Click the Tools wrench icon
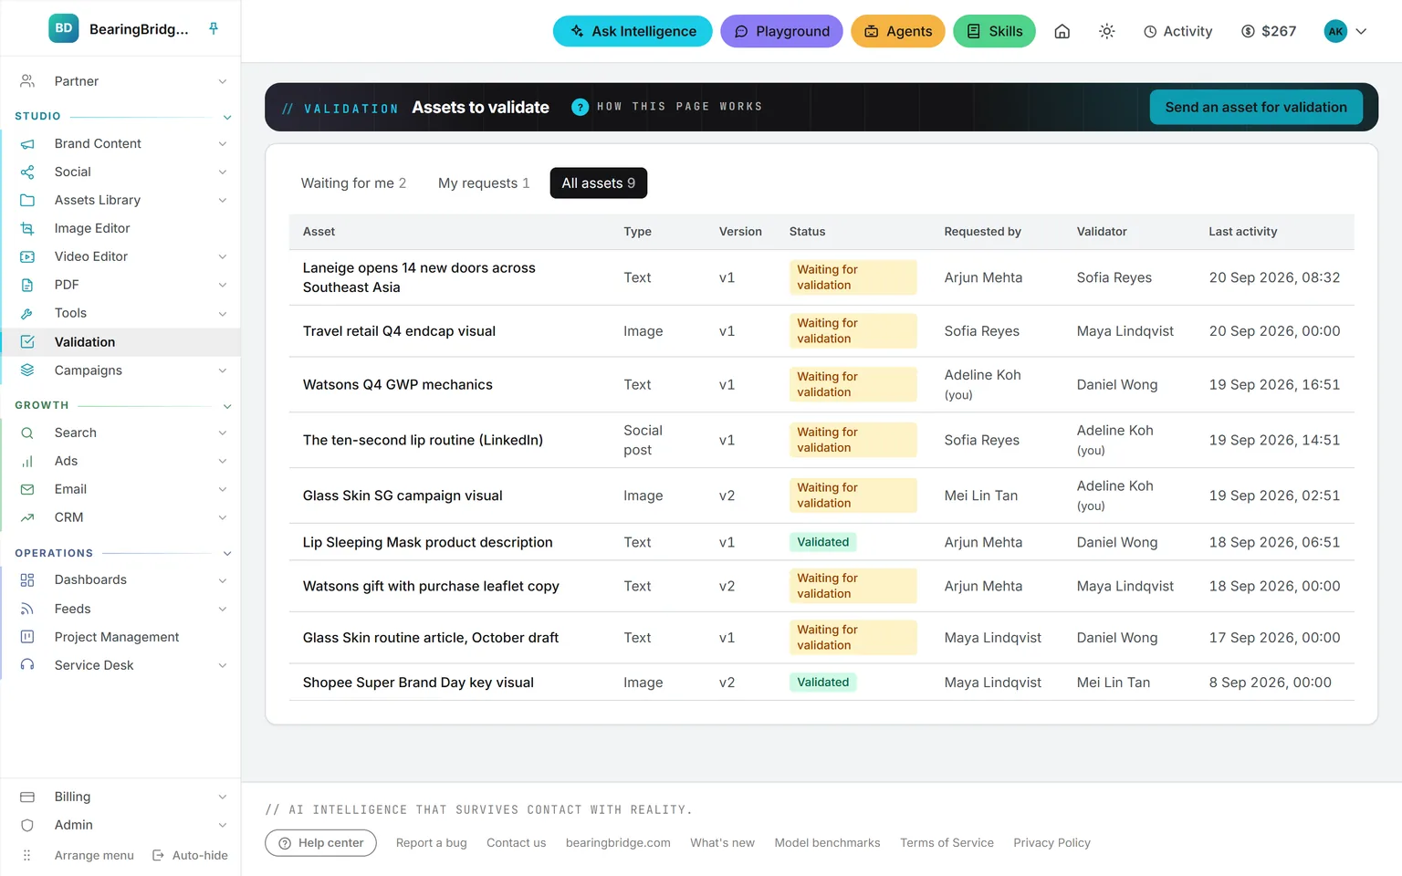 click(x=27, y=313)
